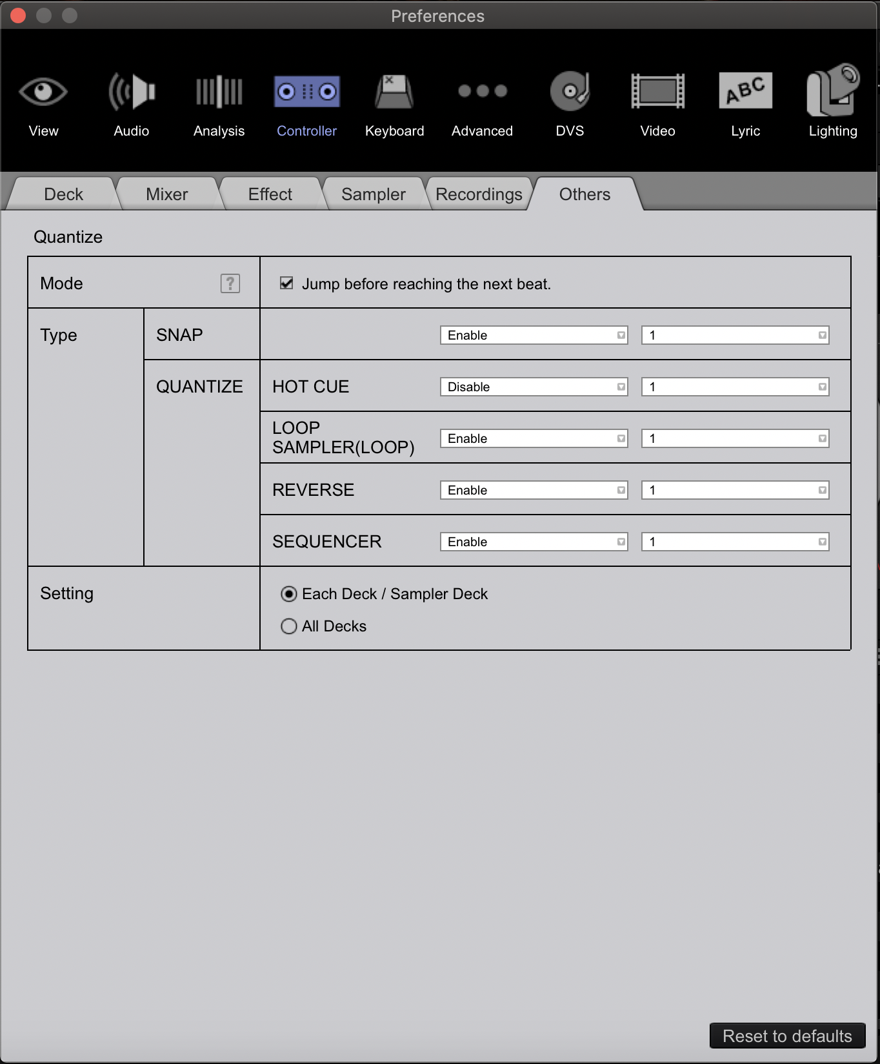Toggle Jump before reaching the next beat
The height and width of the screenshot is (1064, 880).
click(x=286, y=283)
